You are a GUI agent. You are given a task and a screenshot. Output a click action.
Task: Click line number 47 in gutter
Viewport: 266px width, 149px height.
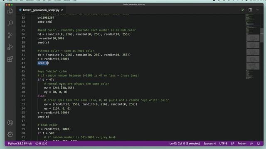point(23,79)
